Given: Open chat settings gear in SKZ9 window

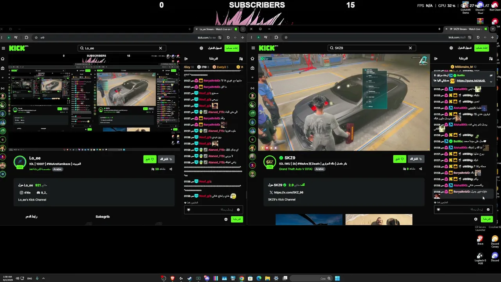Looking at the screenshot, I should (x=476, y=219).
